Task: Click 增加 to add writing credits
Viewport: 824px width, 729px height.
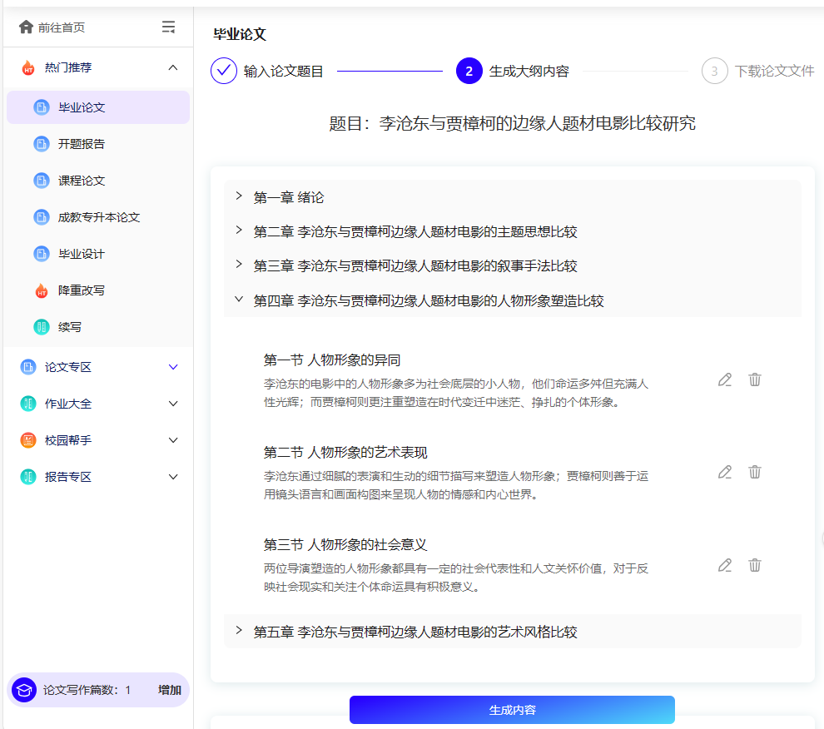Action: click(x=170, y=689)
